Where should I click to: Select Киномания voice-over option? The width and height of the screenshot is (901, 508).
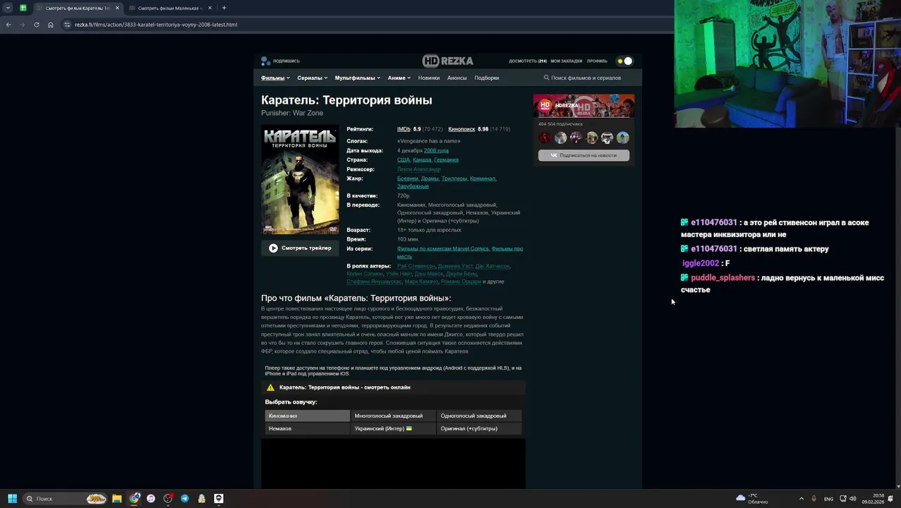[x=308, y=416]
